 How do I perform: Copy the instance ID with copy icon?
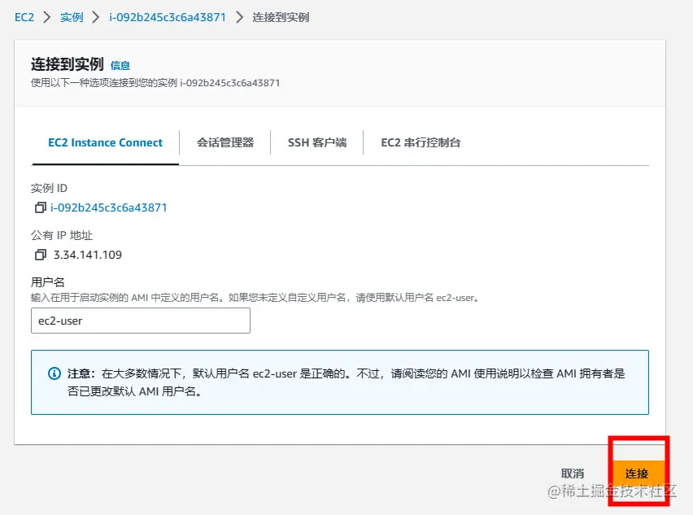pyautogui.click(x=40, y=207)
